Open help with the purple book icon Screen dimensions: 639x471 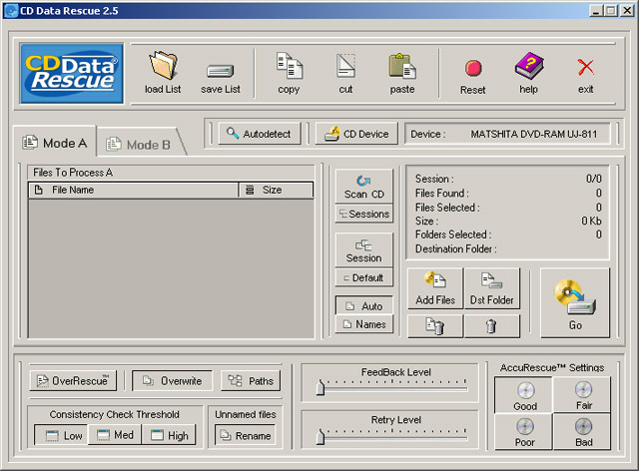pyautogui.click(x=529, y=65)
